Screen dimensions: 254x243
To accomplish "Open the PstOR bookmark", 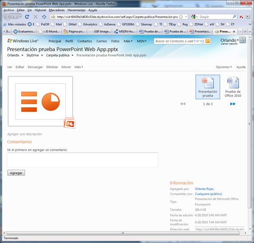I will 43,24.
